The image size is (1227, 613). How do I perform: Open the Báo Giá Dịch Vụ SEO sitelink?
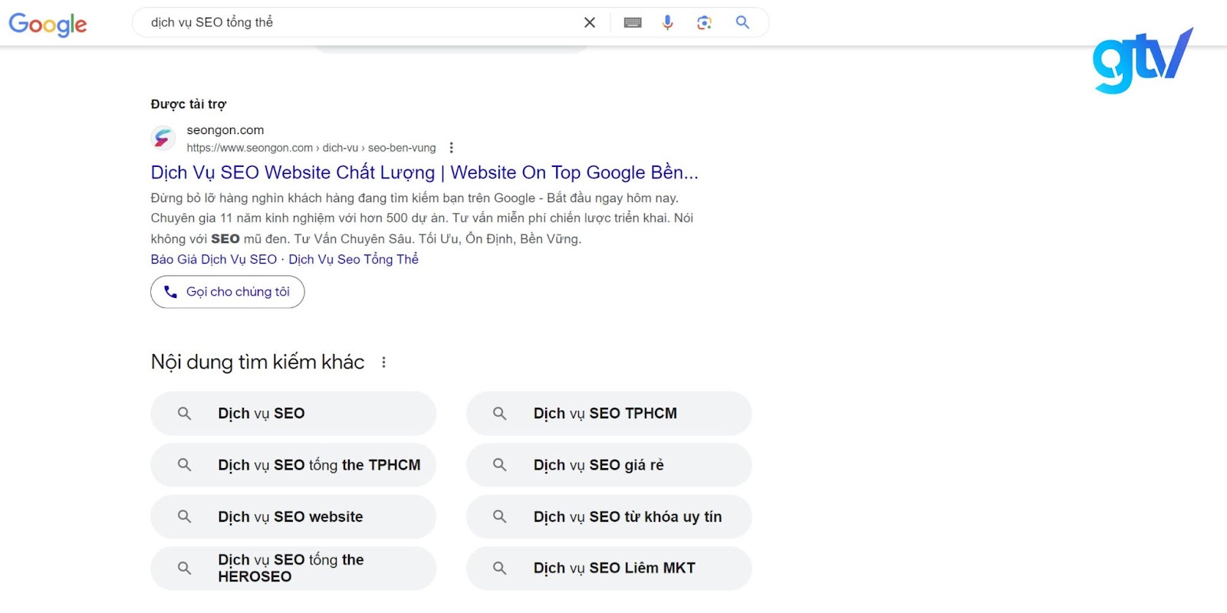click(213, 260)
